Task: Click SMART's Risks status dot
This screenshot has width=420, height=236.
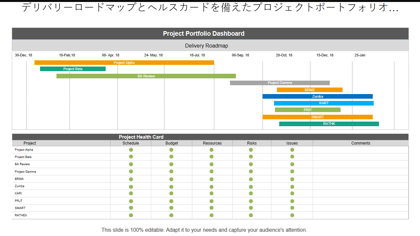Action: point(251,208)
